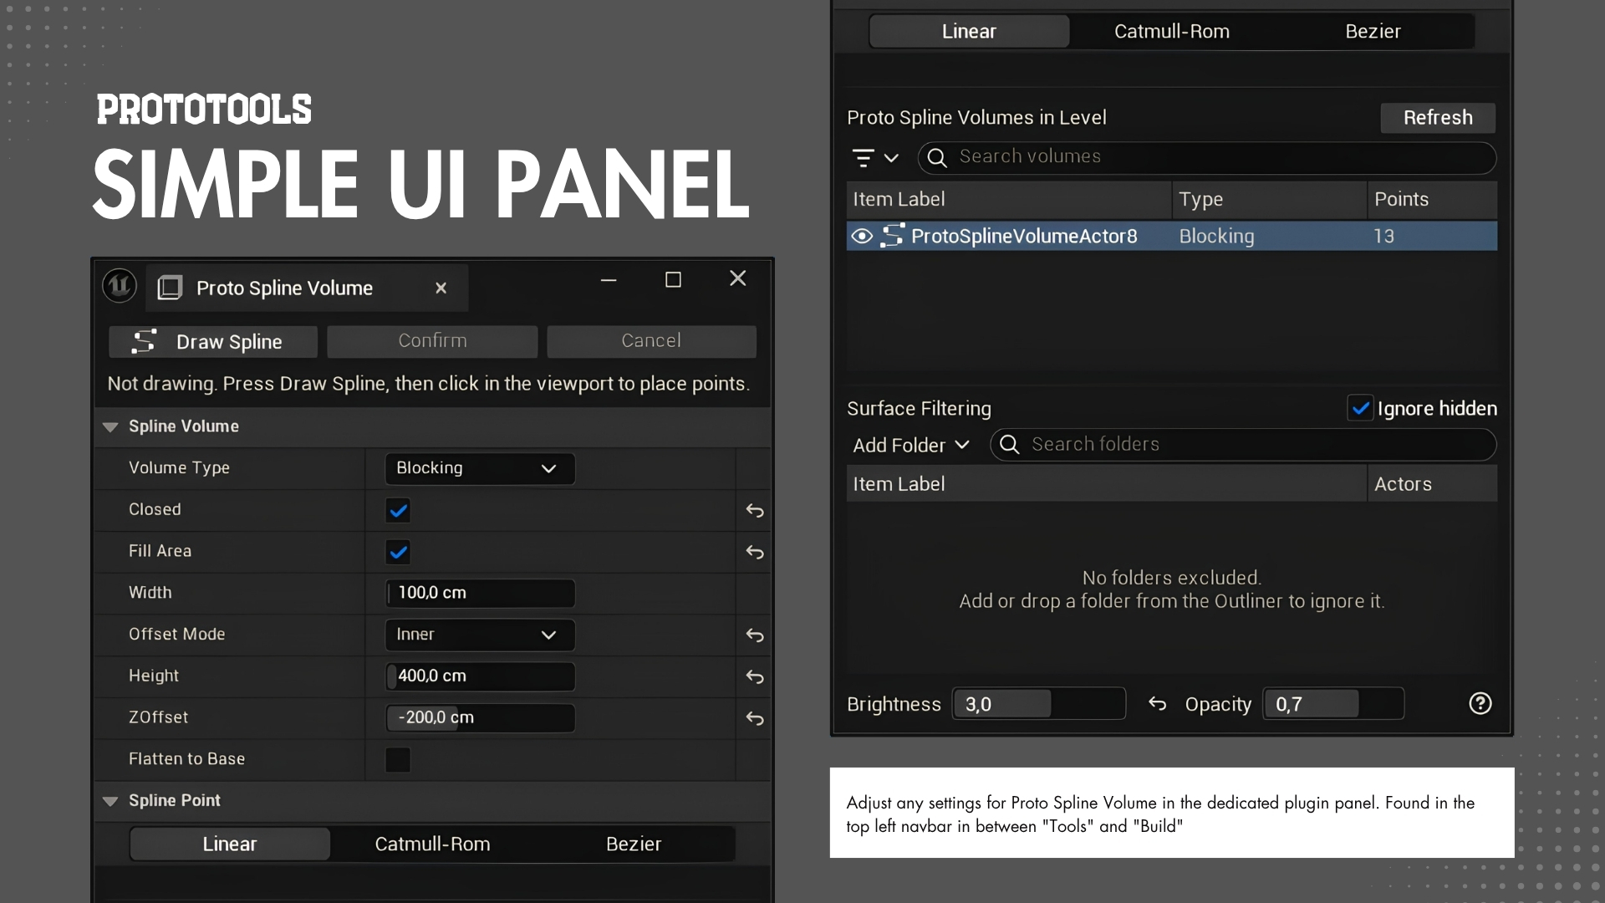The height and width of the screenshot is (903, 1605).
Task: Minimize the Proto Spline Volume window
Action: [x=609, y=280]
